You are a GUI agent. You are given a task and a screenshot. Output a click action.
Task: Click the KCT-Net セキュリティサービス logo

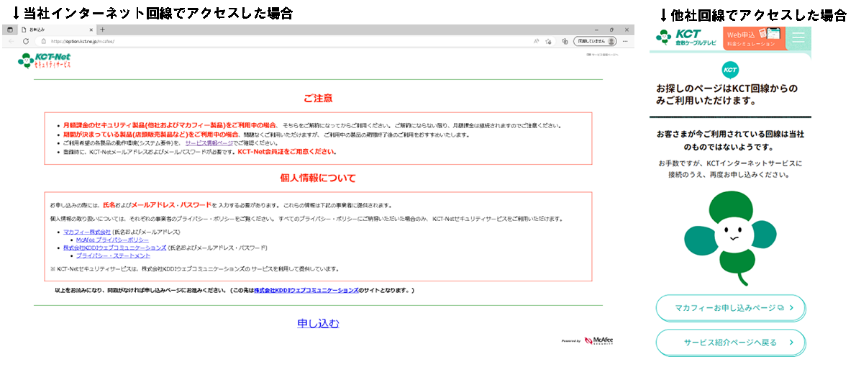[45, 60]
